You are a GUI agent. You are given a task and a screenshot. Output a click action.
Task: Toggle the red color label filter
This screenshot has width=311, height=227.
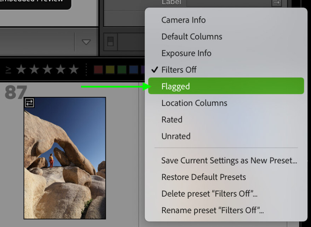click(98, 70)
